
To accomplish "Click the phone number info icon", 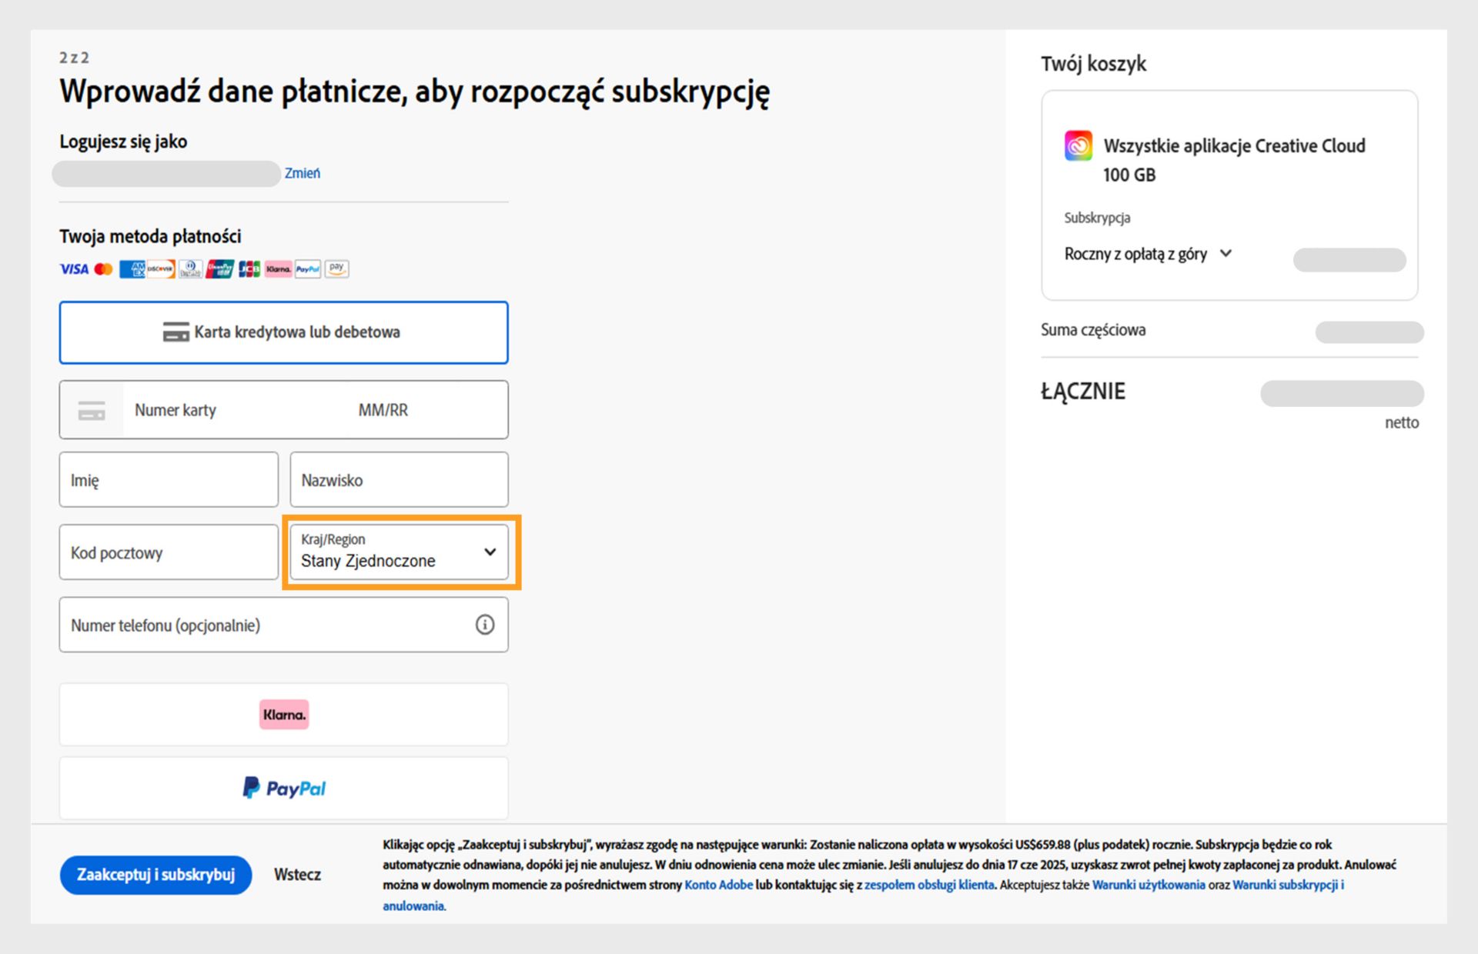I will (484, 625).
